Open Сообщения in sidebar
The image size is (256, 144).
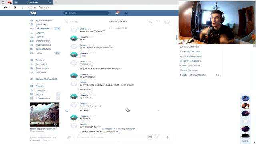tap(42, 28)
